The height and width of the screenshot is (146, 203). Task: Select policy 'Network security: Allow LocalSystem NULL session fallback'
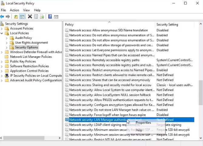pos(110,95)
